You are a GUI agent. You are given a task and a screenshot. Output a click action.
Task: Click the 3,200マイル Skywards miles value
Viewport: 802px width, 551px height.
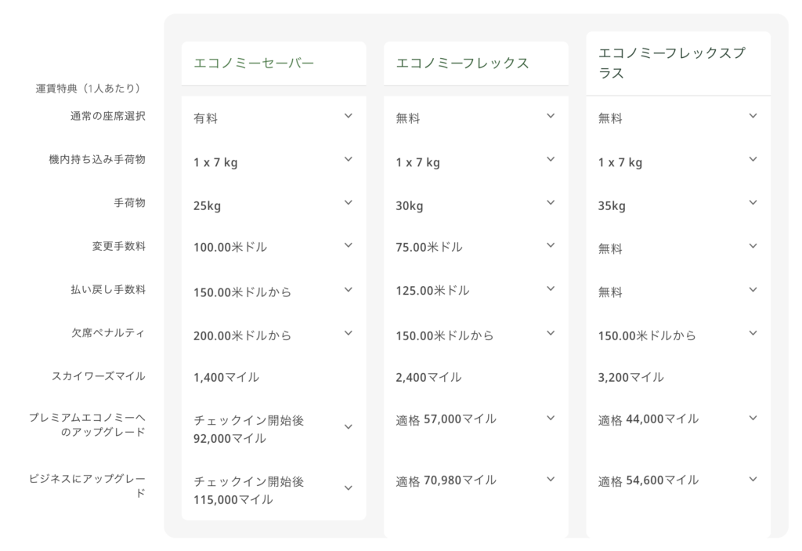[x=630, y=377]
